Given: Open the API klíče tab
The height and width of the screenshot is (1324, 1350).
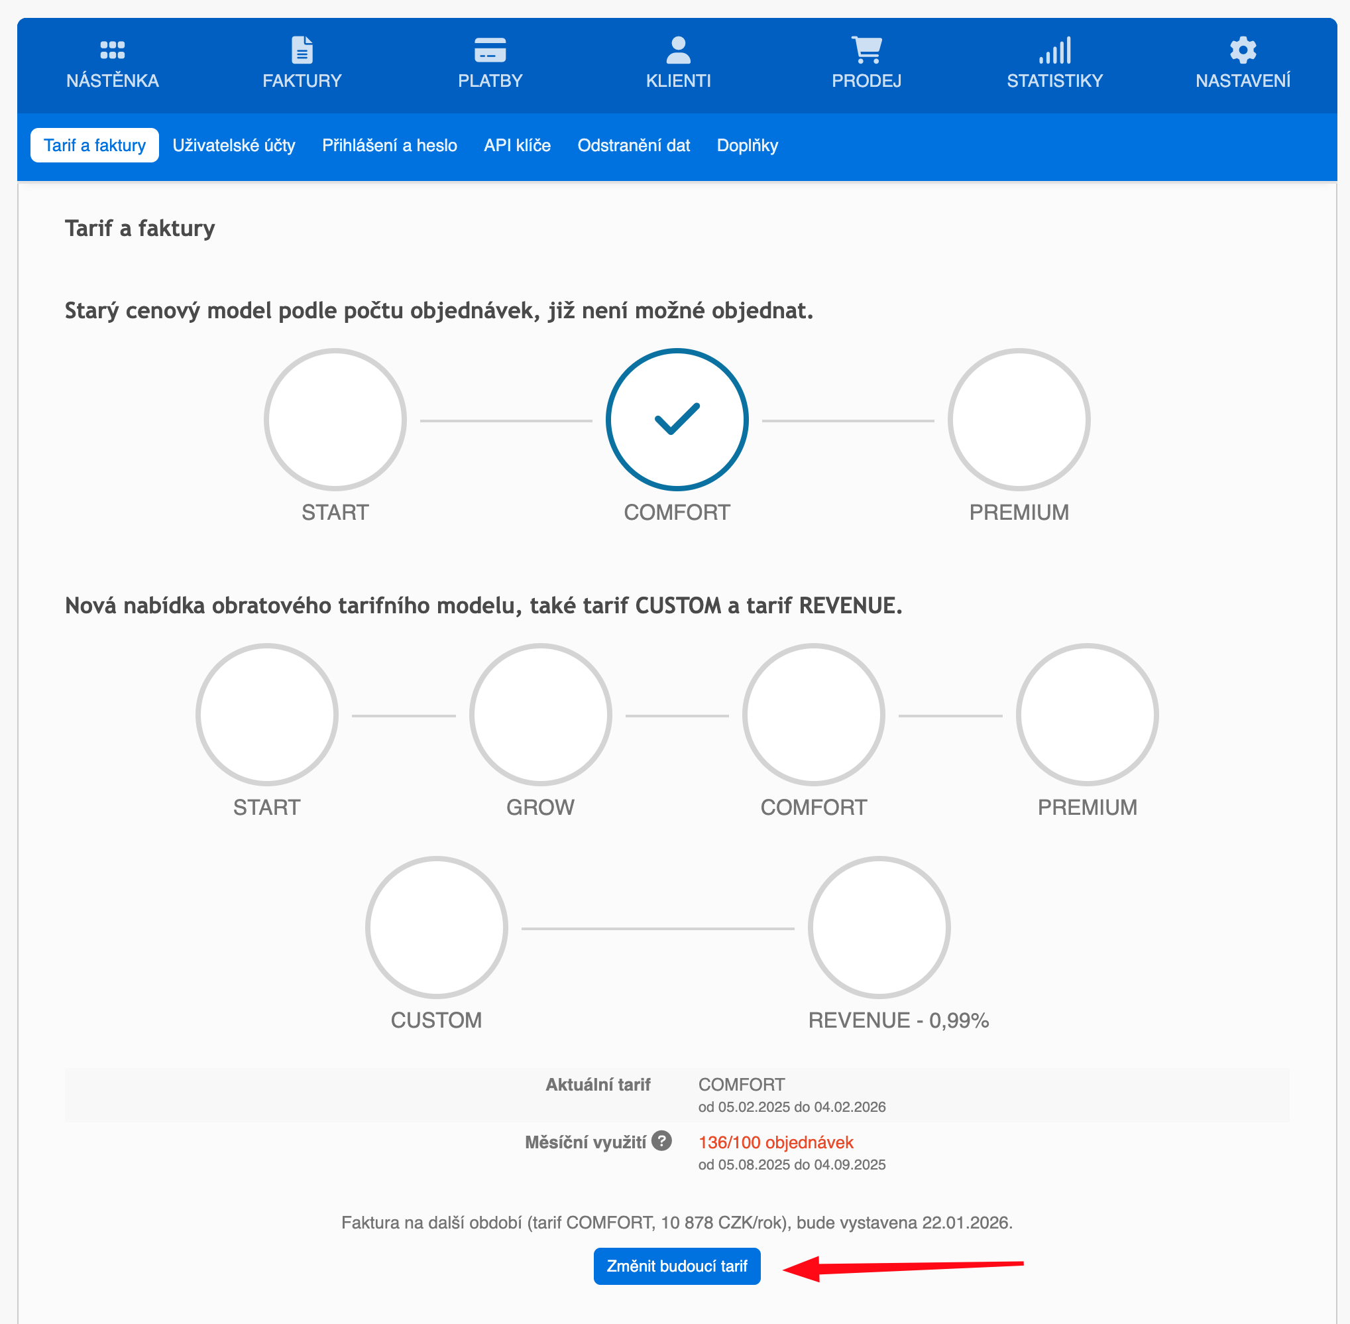Looking at the screenshot, I should pyautogui.click(x=516, y=145).
